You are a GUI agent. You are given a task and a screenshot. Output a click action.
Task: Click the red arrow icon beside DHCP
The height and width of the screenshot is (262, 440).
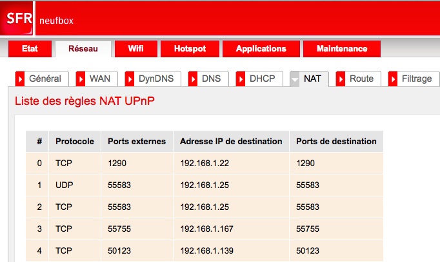click(x=241, y=79)
